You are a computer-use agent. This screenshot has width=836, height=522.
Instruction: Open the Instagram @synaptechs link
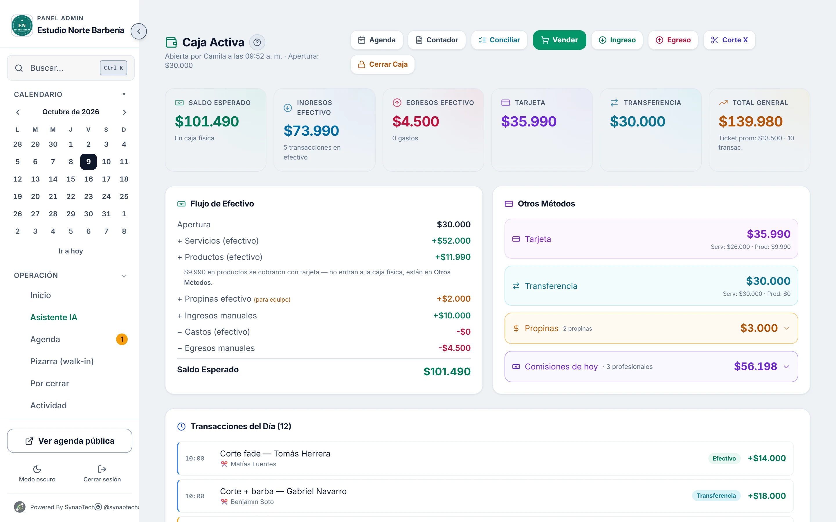pyautogui.click(x=118, y=507)
